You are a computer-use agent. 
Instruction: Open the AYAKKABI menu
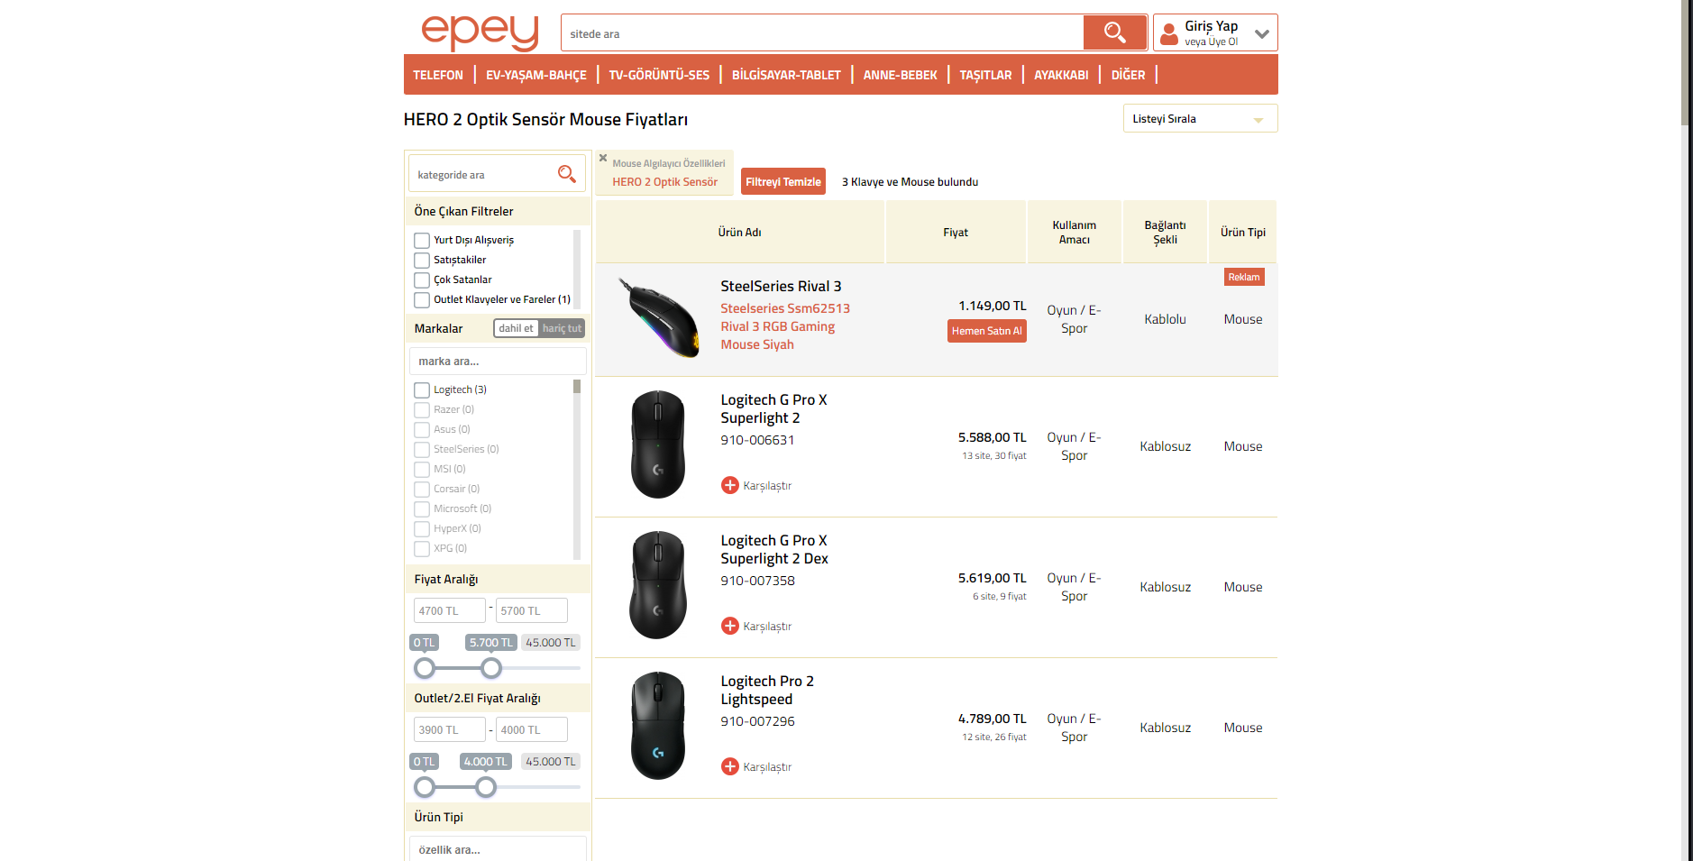tap(1061, 75)
